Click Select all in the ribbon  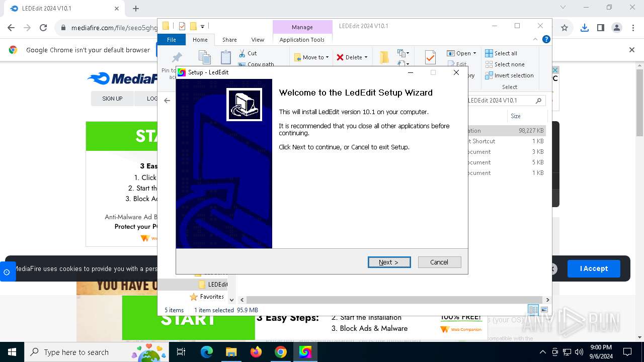tap(501, 53)
